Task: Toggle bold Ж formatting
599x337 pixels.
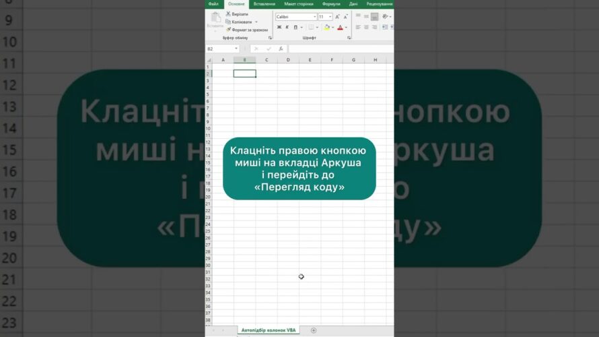Action: 279,27
